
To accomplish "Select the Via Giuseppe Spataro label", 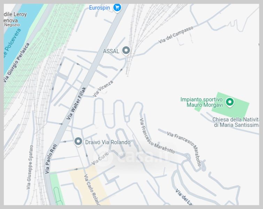I will pyautogui.click(x=30, y=167).
